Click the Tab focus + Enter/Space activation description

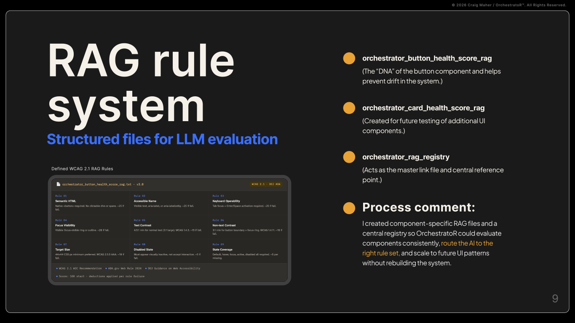pos(244,206)
